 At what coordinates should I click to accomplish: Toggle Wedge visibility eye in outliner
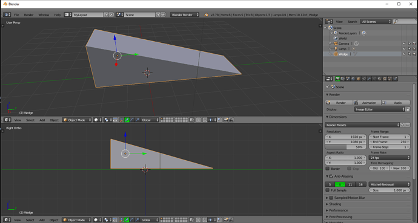[404, 54]
